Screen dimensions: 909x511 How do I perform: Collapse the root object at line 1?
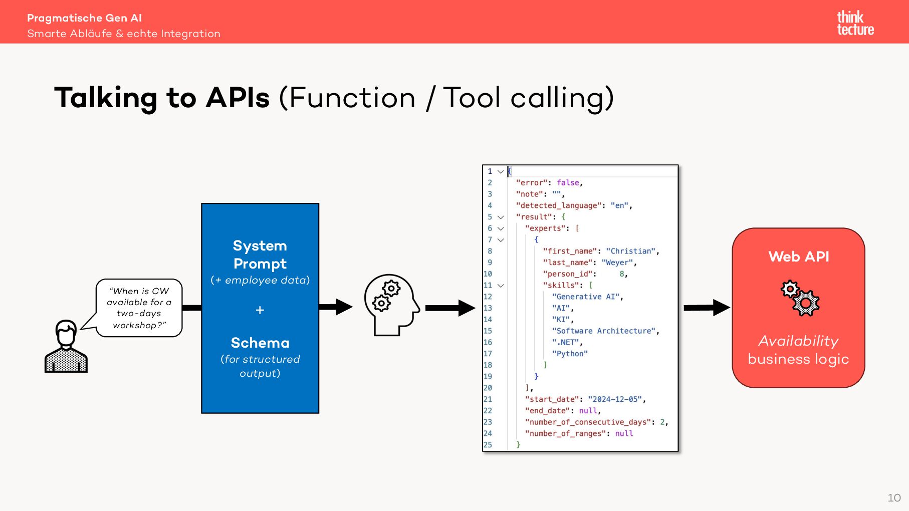pyautogui.click(x=500, y=171)
